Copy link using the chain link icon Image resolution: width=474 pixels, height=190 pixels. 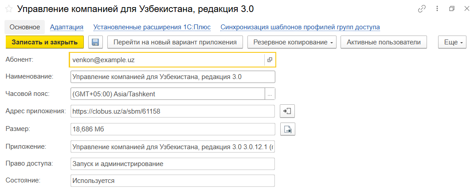tap(421, 9)
